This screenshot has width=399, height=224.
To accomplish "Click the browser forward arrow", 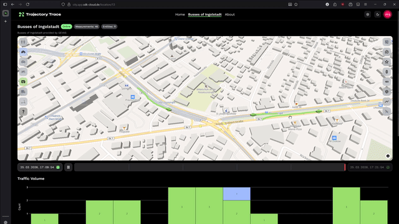I will (x=20, y=4).
